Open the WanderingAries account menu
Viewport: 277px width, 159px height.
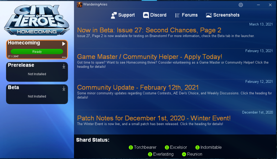tap(91, 4)
